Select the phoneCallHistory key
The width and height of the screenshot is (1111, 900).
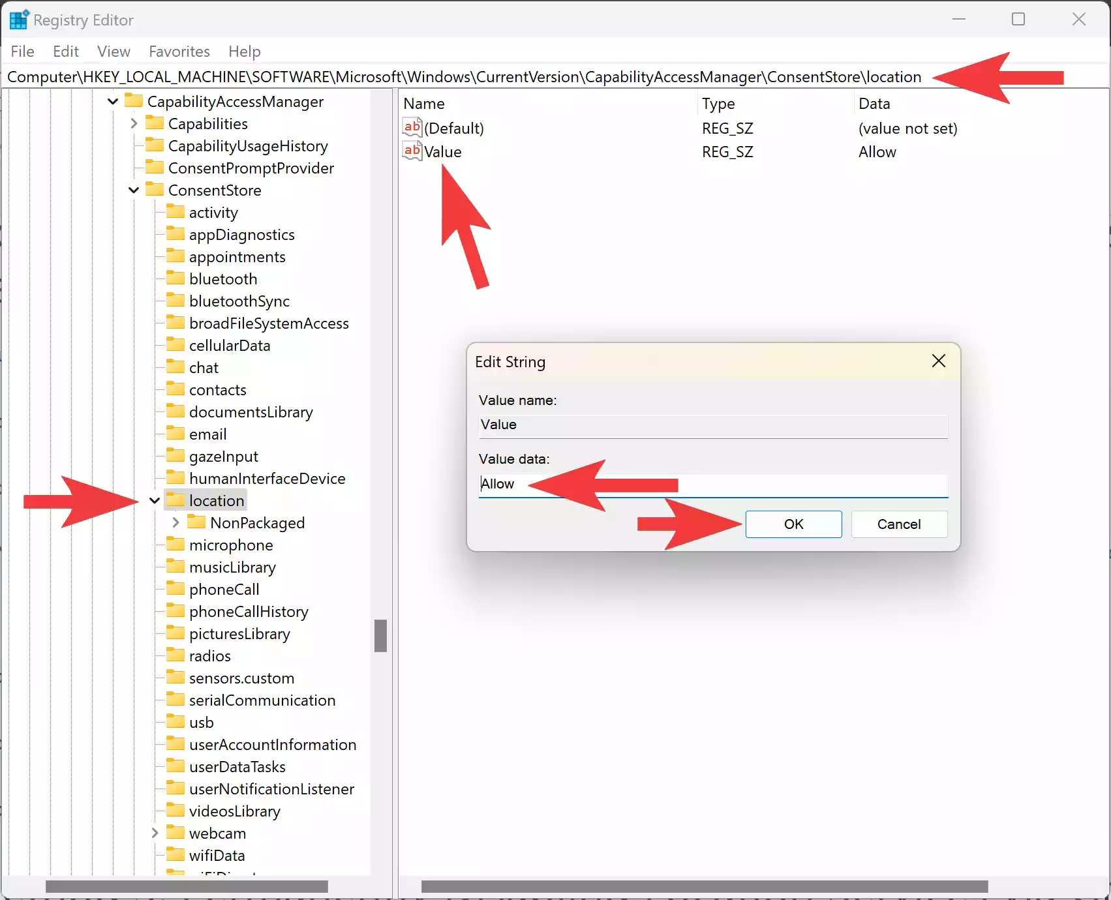point(249,612)
